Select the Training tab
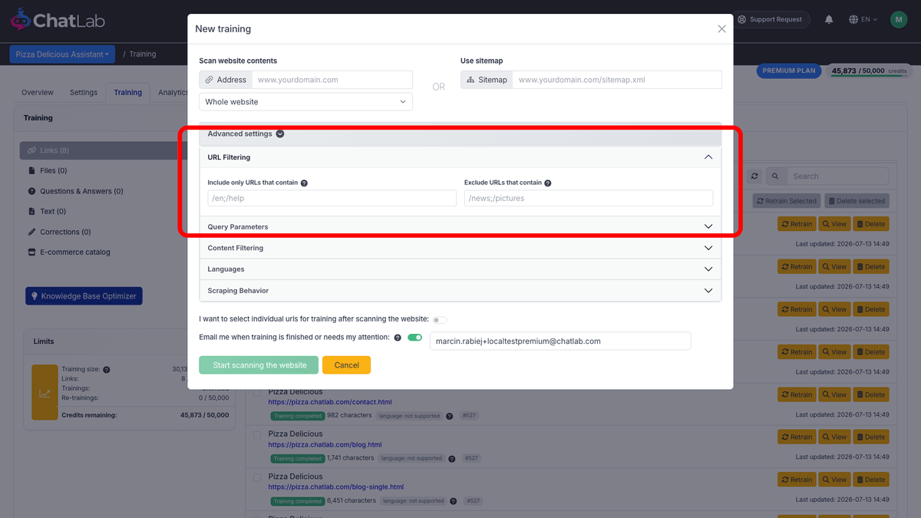 [x=127, y=92]
